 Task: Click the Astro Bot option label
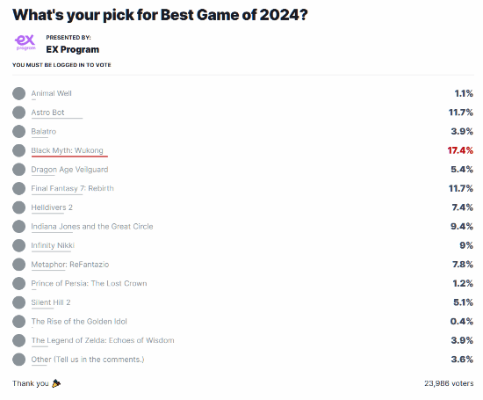[47, 113]
